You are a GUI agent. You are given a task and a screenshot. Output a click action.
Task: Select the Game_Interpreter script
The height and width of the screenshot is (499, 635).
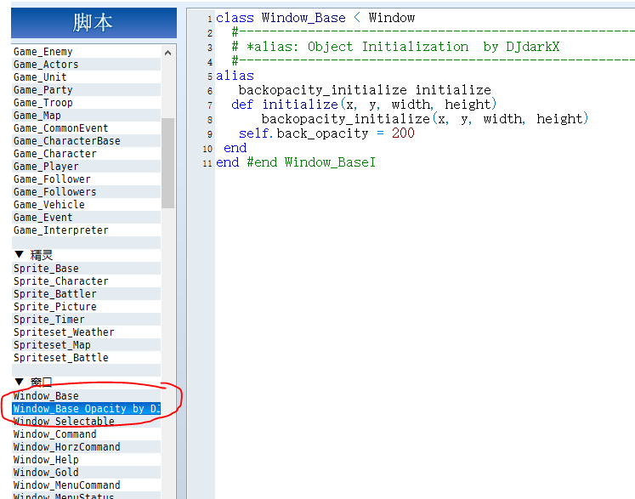coord(86,230)
